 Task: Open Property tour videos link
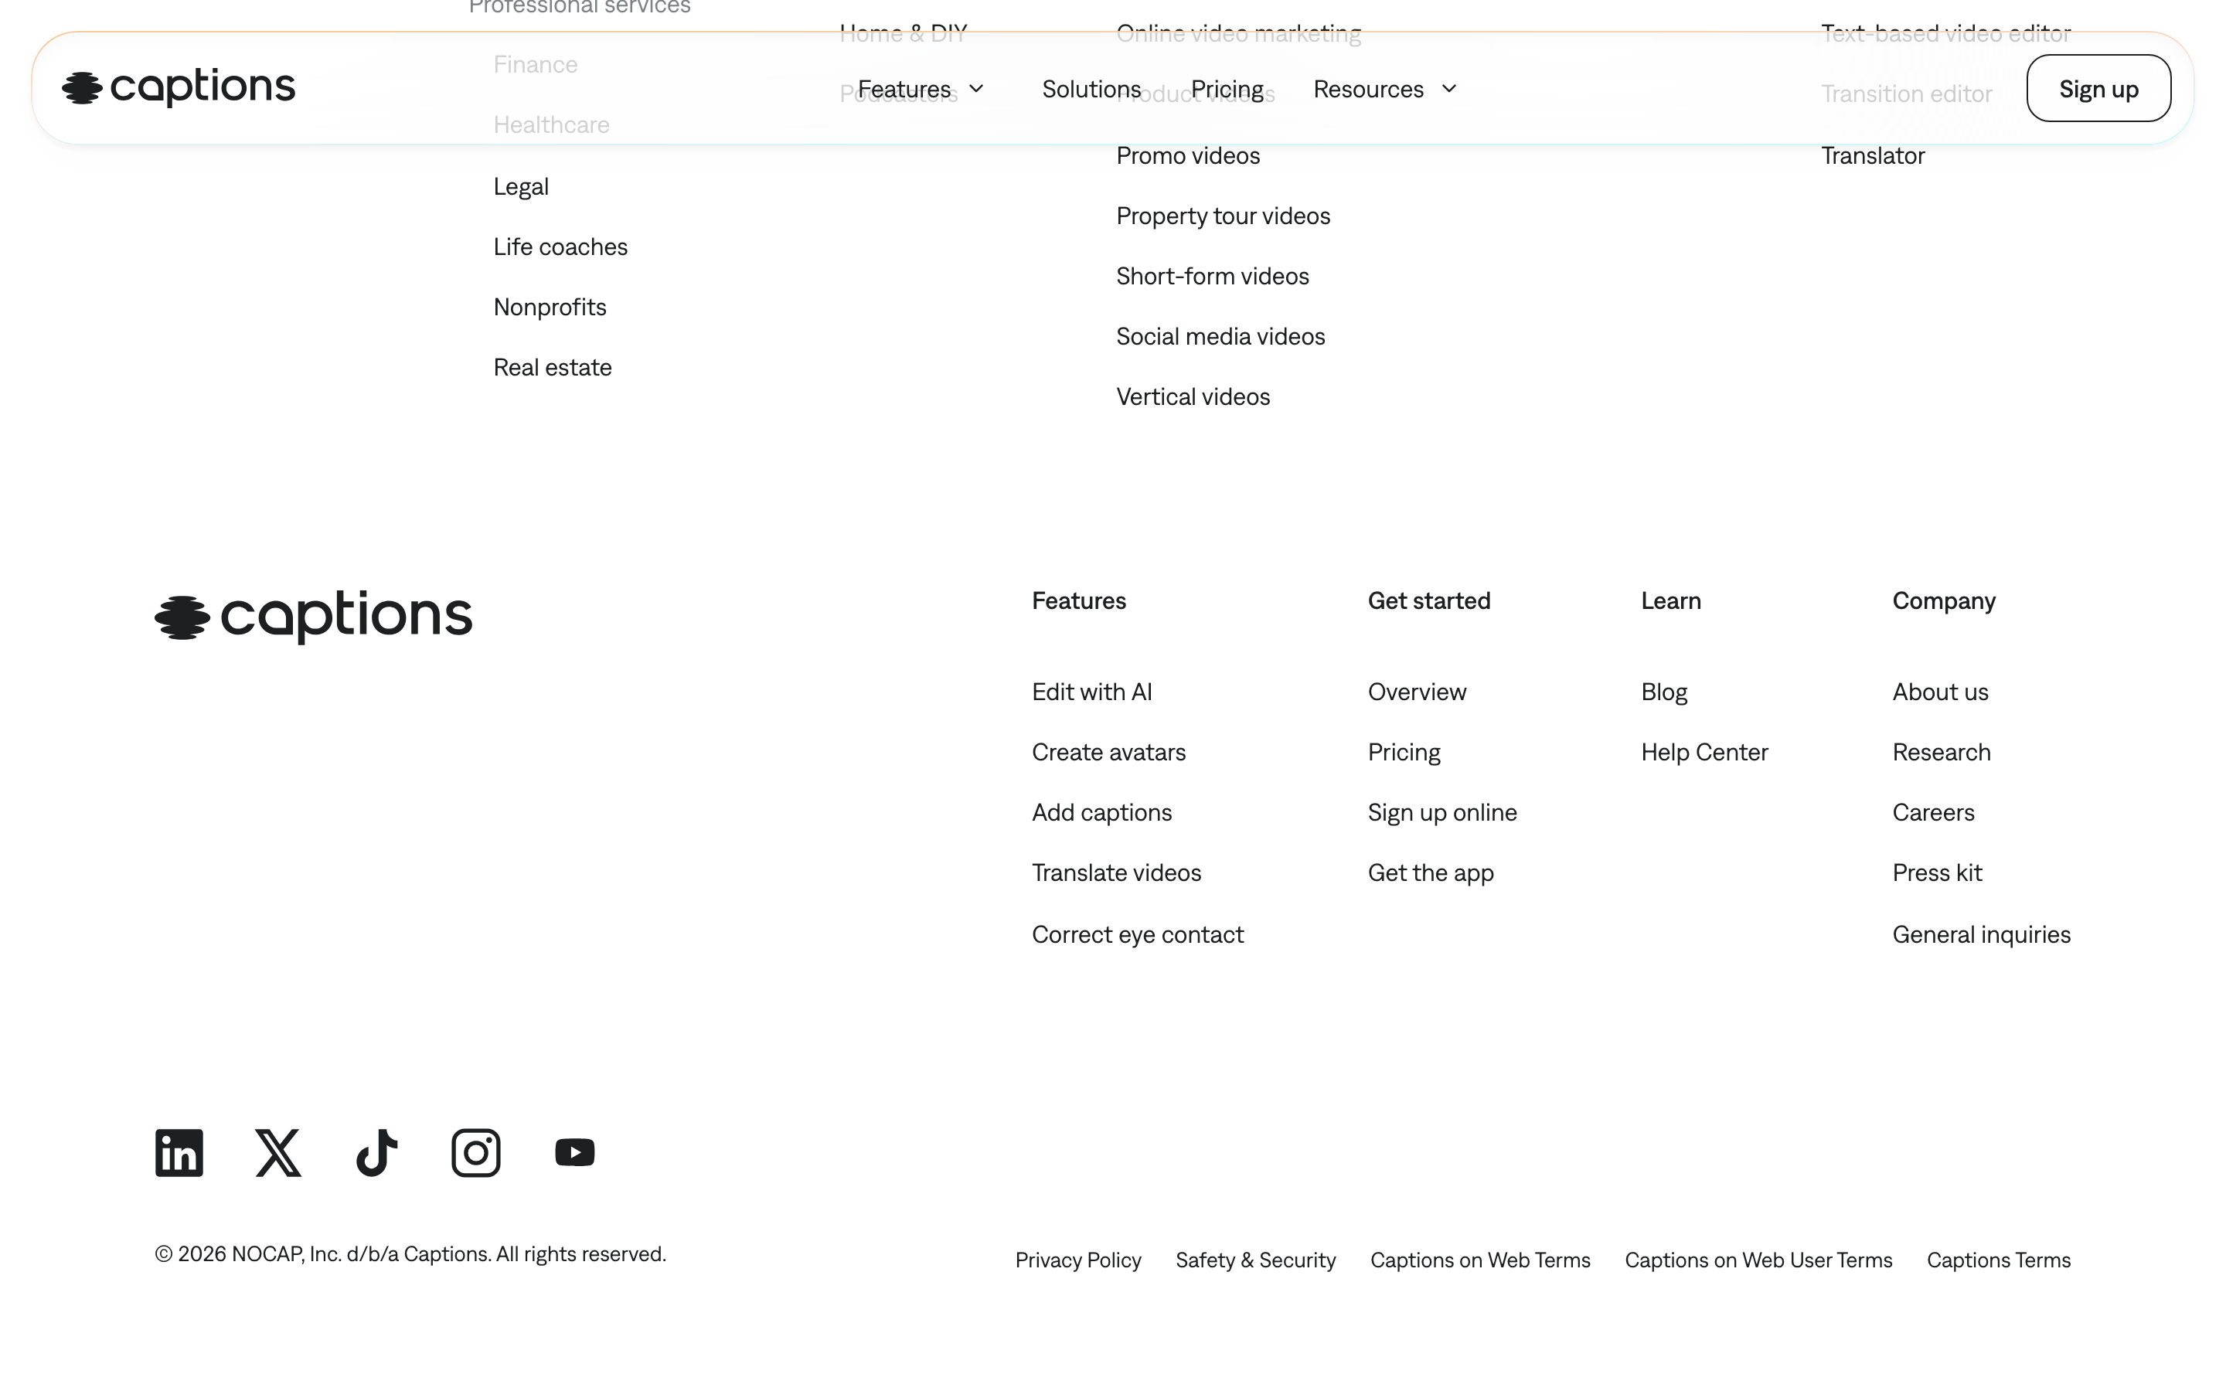click(x=1223, y=216)
